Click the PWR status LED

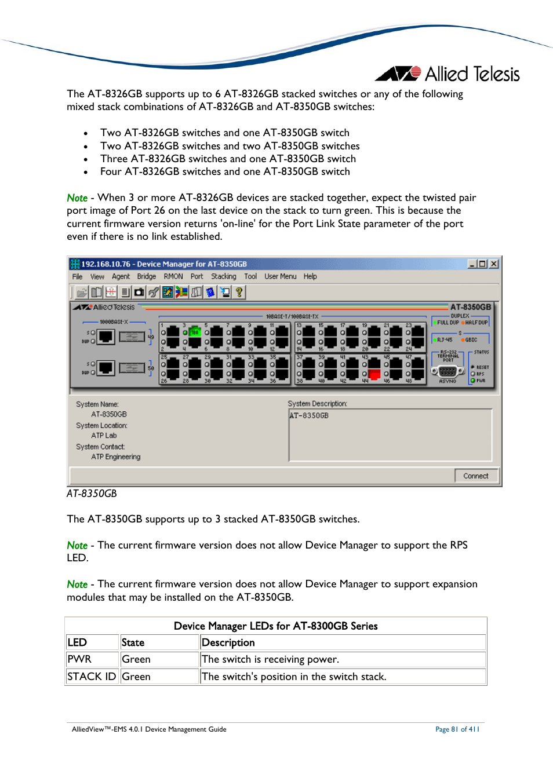473,381
